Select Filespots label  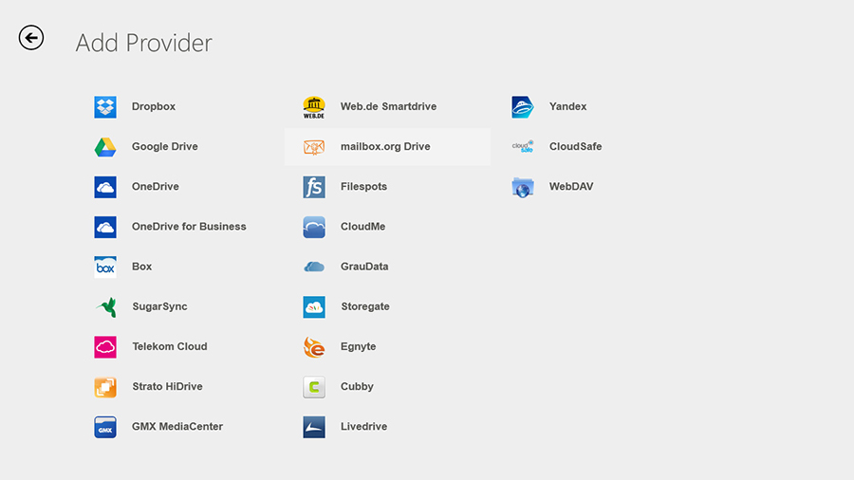coord(363,187)
